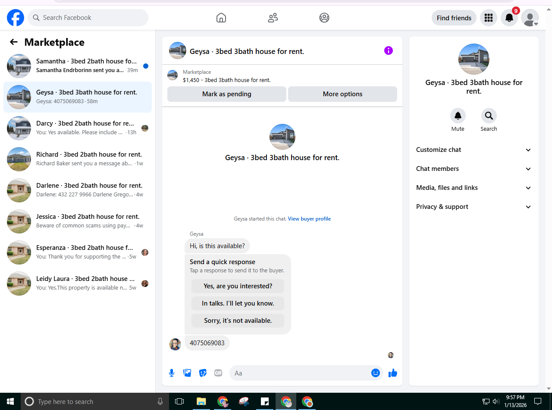
Task: Expand Media, files and links section
Action: (x=474, y=188)
